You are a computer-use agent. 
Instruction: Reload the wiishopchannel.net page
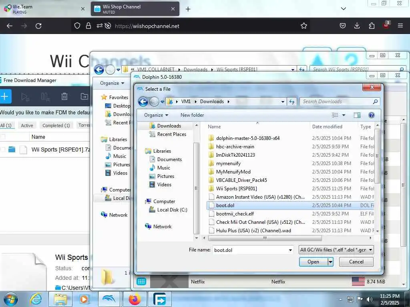(x=38, y=26)
